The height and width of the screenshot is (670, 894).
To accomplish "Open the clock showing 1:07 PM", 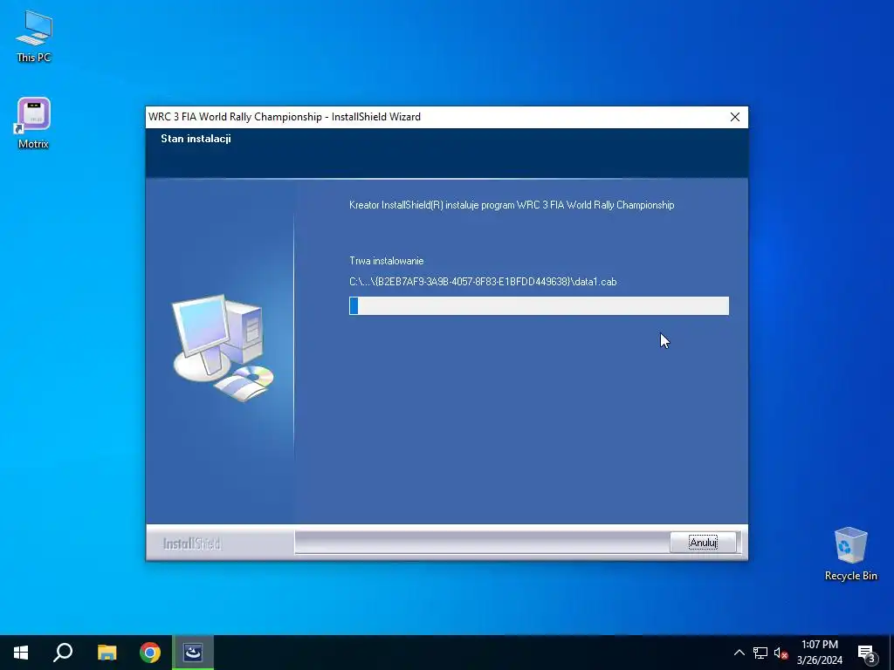I will coord(819,653).
